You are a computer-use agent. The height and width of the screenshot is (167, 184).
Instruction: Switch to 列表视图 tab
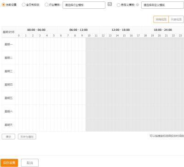click(x=176, y=19)
